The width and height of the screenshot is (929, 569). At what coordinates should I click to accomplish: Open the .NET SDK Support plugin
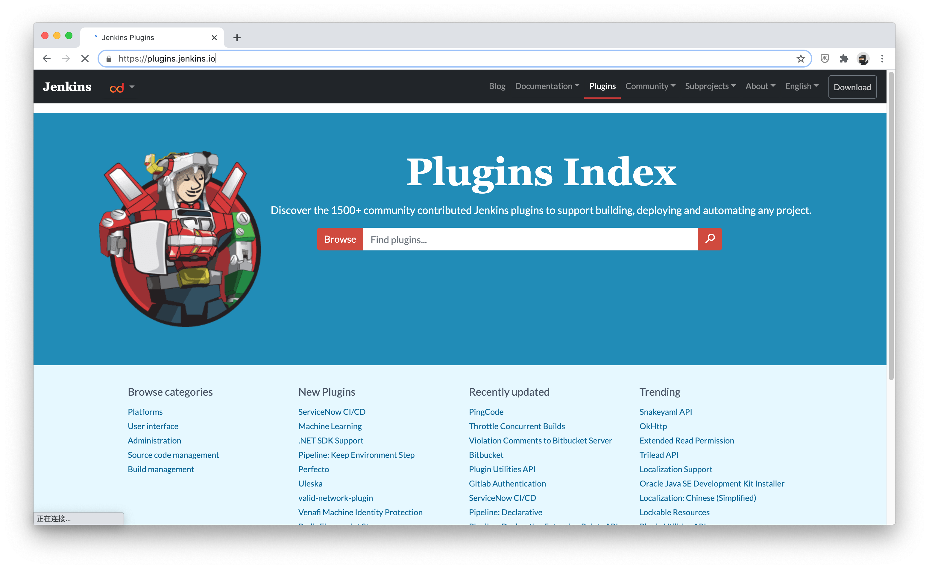point(331,440)
